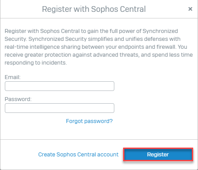Screen dimensions: 198x170
Task: Click the empty footer area left of links
Action: coord(19,155)
